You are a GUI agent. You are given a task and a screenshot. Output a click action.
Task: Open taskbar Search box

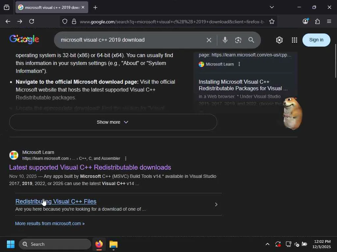pos(55,244)
